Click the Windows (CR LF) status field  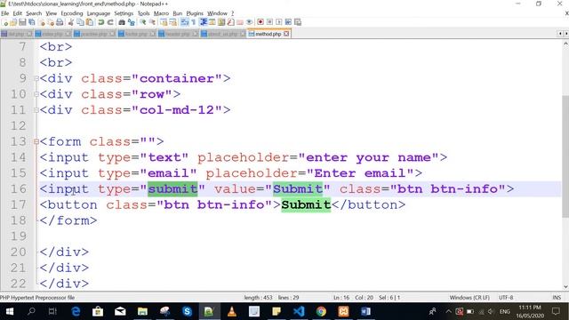tap(469, 298)
